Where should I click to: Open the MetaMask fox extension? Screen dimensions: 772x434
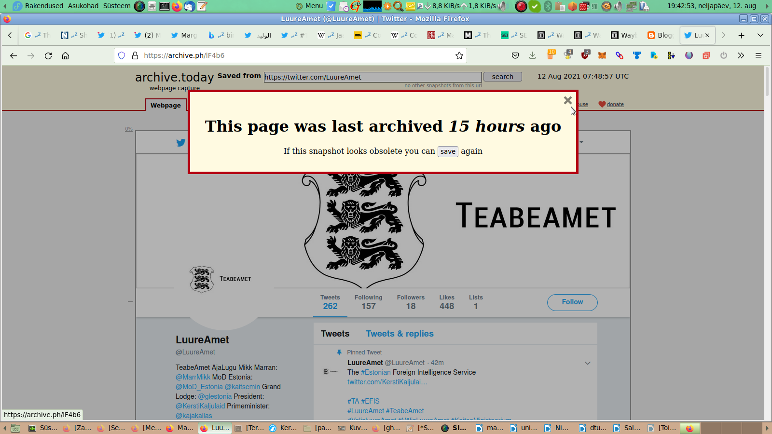tap(602, 55)
